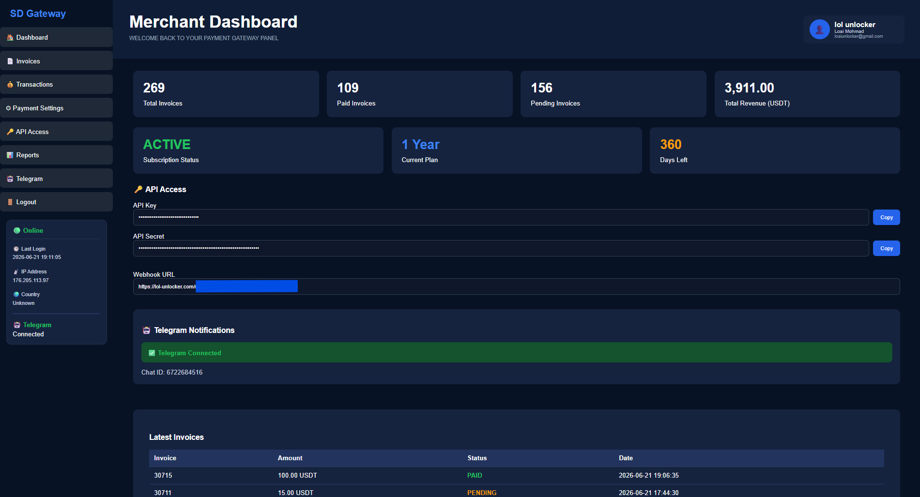Screen dimensions: 920x497
Task: Open the Invoices menu item
Action: click(x=56, y=61)
